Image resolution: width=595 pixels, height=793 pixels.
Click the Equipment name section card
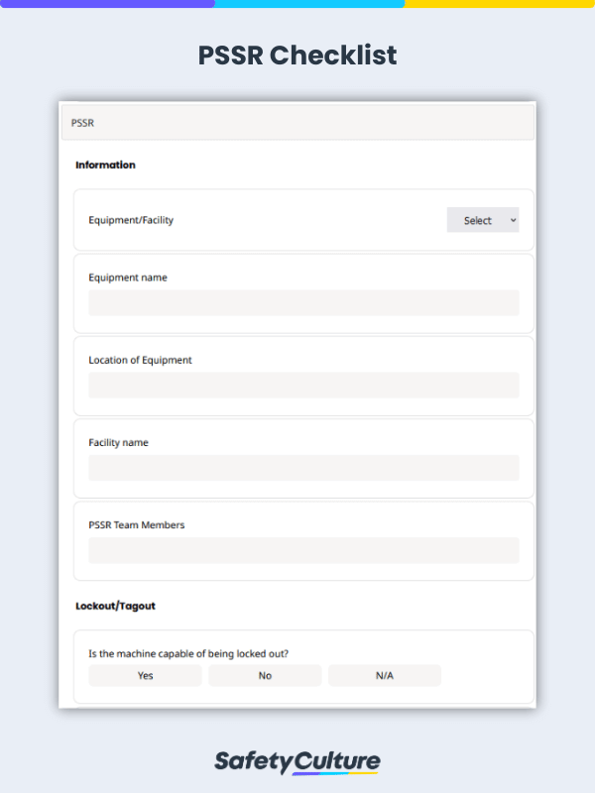click(x=303, y=290)
